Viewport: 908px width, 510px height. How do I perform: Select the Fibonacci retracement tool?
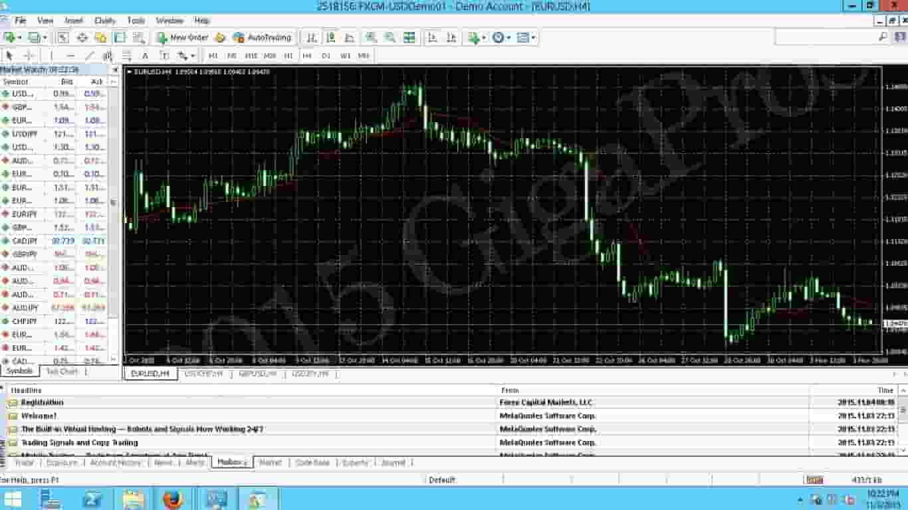point(126,56)
